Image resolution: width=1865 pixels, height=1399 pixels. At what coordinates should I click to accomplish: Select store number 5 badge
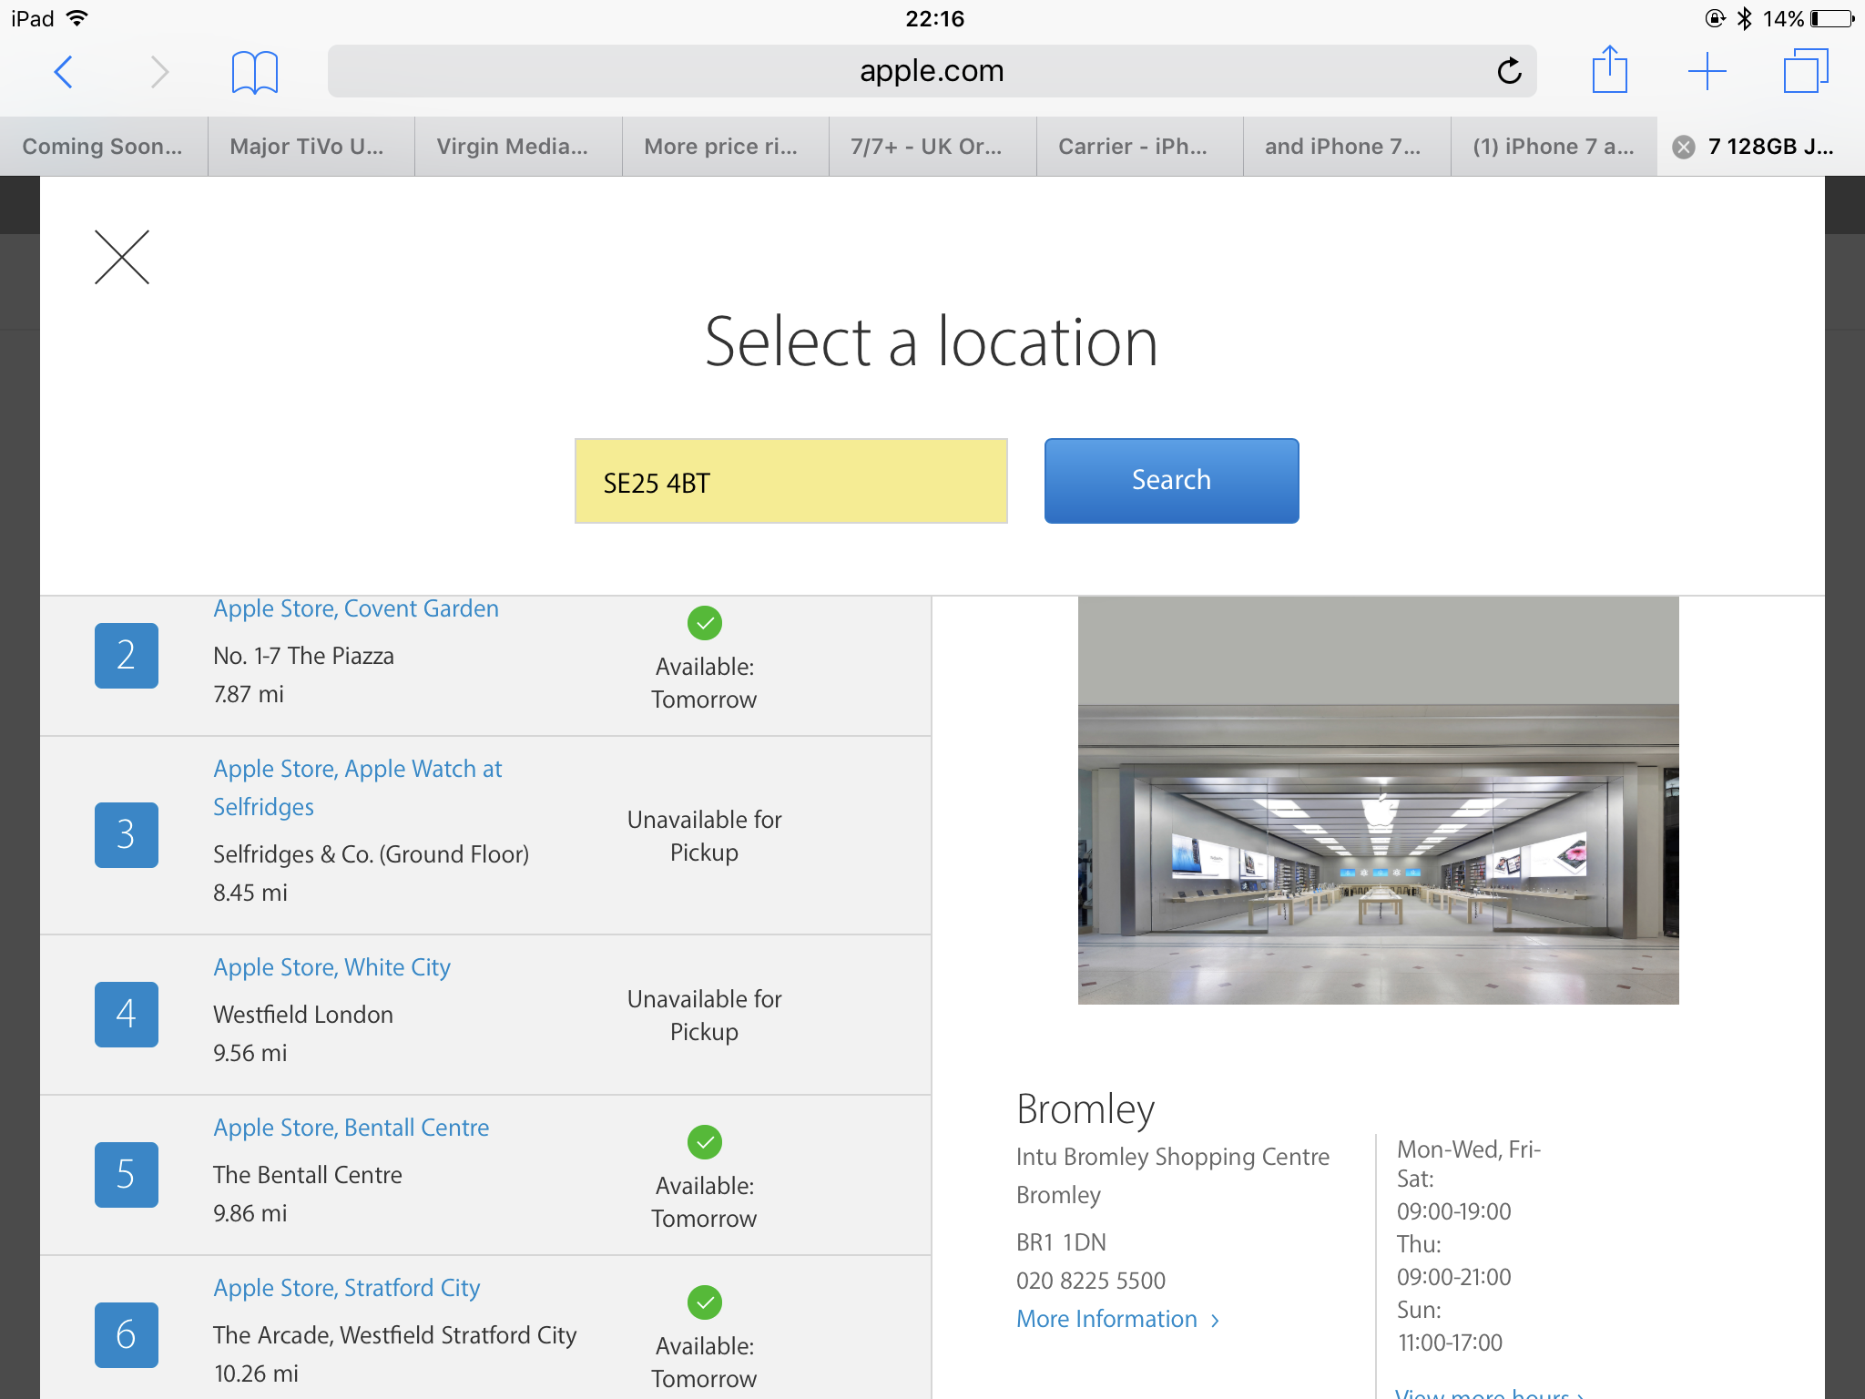pyautogui.click(x=127, y=1174)
